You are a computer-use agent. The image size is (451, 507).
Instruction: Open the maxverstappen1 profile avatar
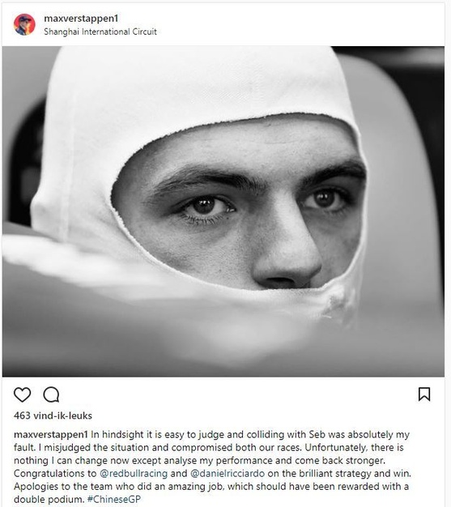[x=24, y=24]
